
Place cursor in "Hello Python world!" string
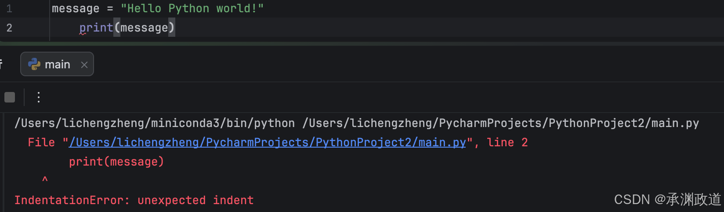[192, 8]
